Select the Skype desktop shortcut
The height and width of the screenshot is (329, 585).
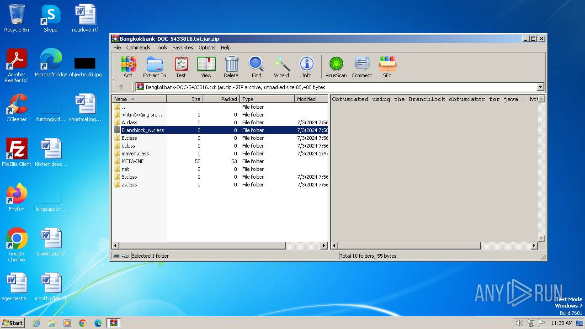click(x=50, y=18)
